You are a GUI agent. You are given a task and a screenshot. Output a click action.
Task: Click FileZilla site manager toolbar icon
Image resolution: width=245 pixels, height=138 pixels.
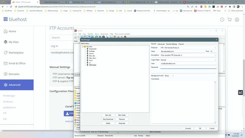point(76,37)
